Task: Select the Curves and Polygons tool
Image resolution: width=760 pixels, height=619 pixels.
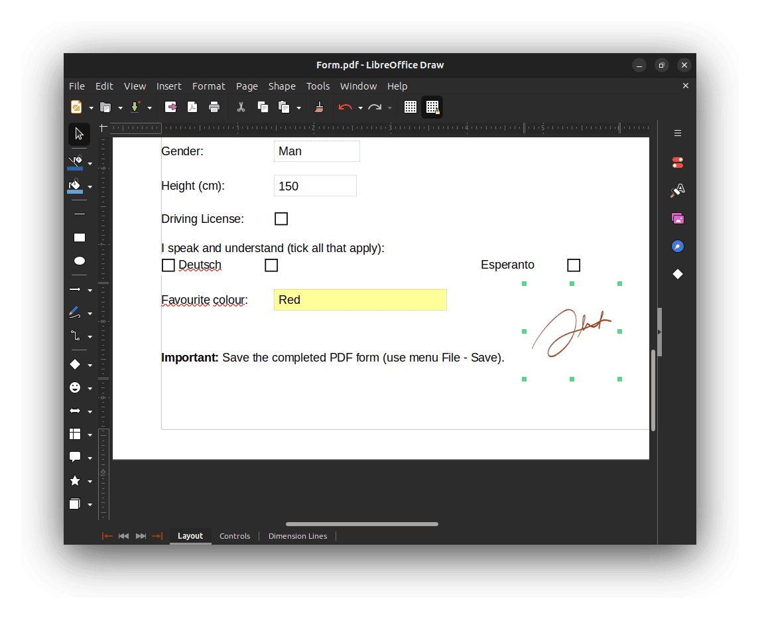Action: pos(75,312)
